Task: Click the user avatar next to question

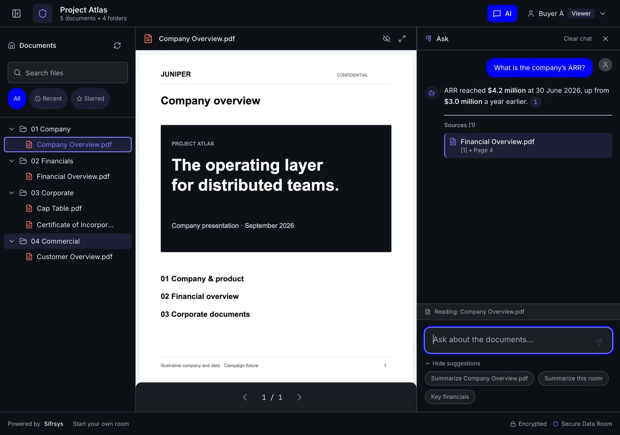Action: coord(605,65)
